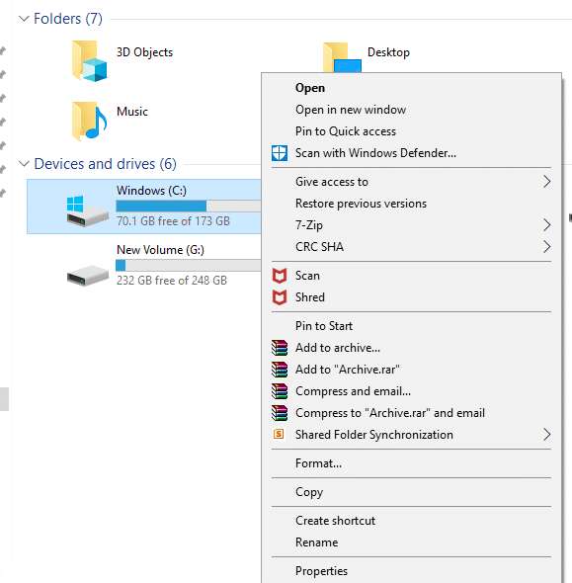572x583 pixels.
Task: Click the New Volume (G:) storage usage bar
Action: [x=189, y=265]
